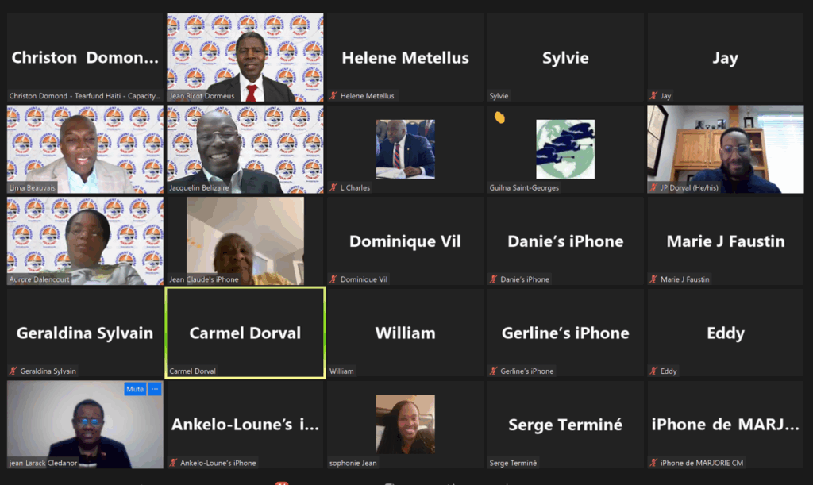Select Jean Claude's iPhone video tile
Image resolution: width=813 pixels, height=485 pixels.
click(x=245, y=241)
